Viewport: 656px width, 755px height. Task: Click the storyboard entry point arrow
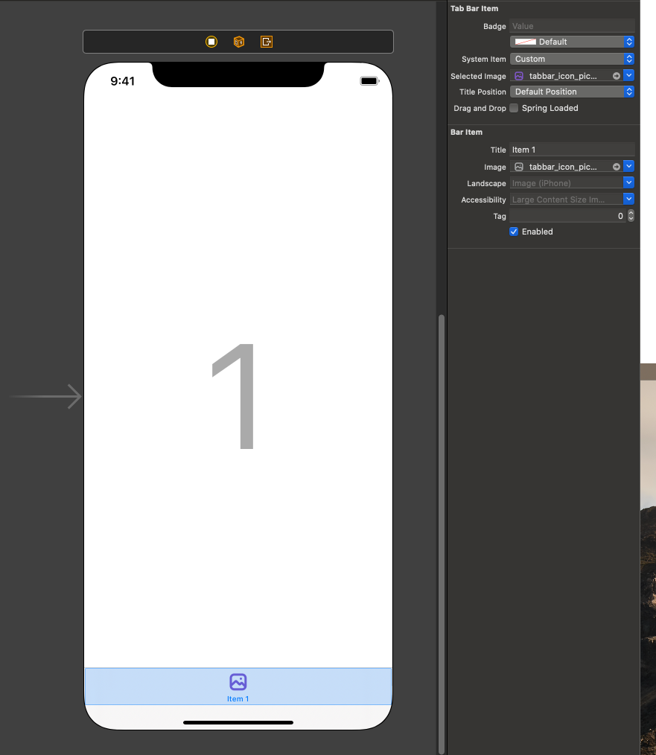point(45,397)
